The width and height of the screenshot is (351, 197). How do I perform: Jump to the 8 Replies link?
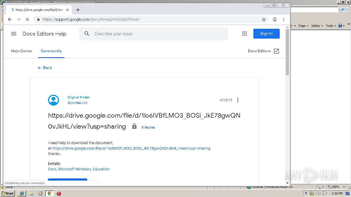[148, 128]
